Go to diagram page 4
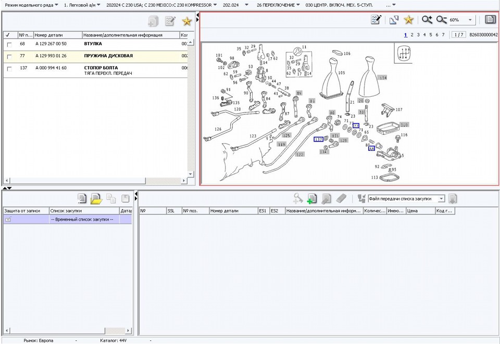This screenshot has height=344, width=500. pyautogui.click(x=424, y=35)
